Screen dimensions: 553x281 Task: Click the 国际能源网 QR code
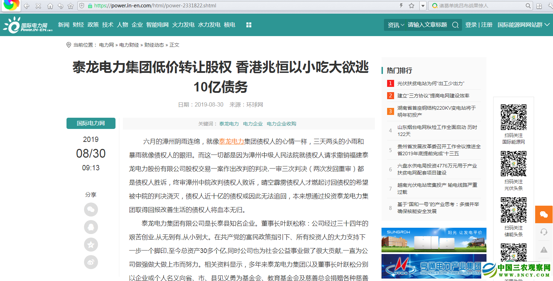click(x=513, y=117)
